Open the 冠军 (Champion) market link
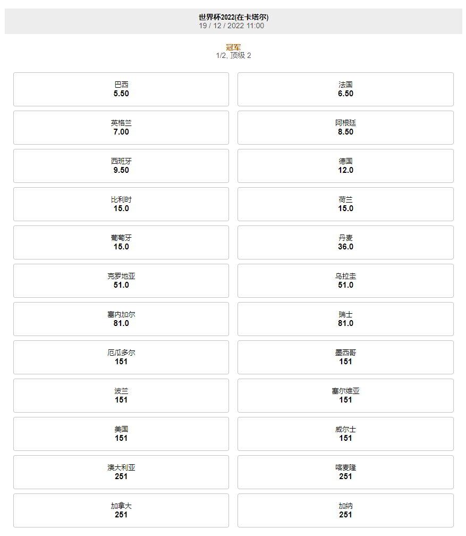The width and height of the screenshot is (466, 536). click(233, 47)
